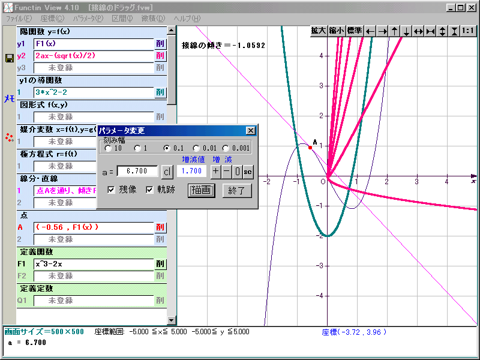Click the F2 未登録 field
480x360 pixels.
(x=94, y=276)
